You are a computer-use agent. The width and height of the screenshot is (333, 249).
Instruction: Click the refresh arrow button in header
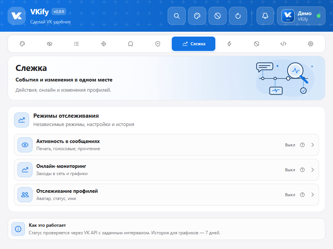coord(238,16)
